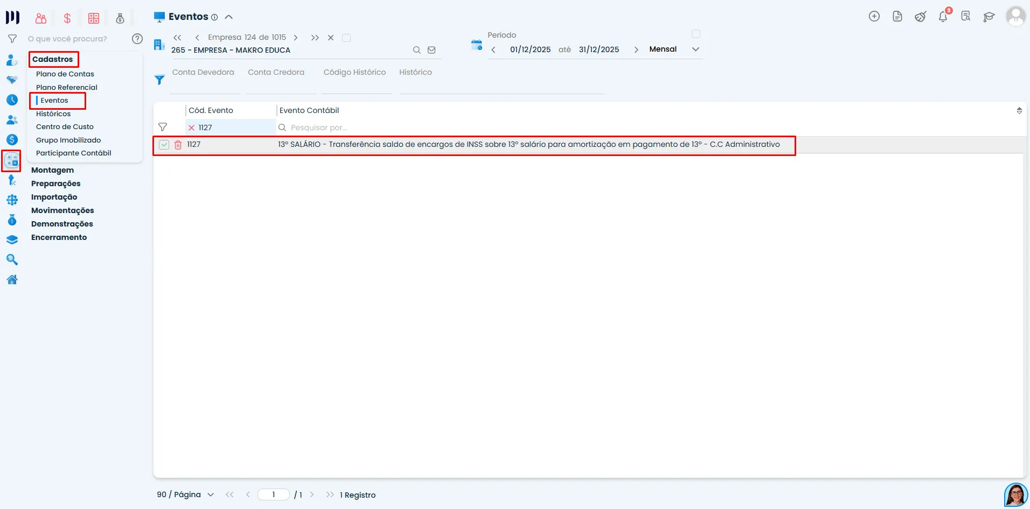Expand the Movimentações section

click(x=62, y=210)
